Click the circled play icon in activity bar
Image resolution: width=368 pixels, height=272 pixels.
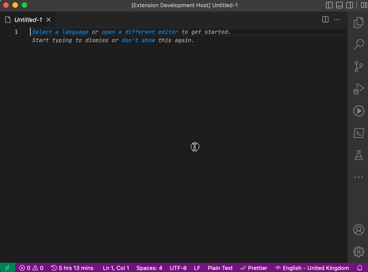click(359, 111)
